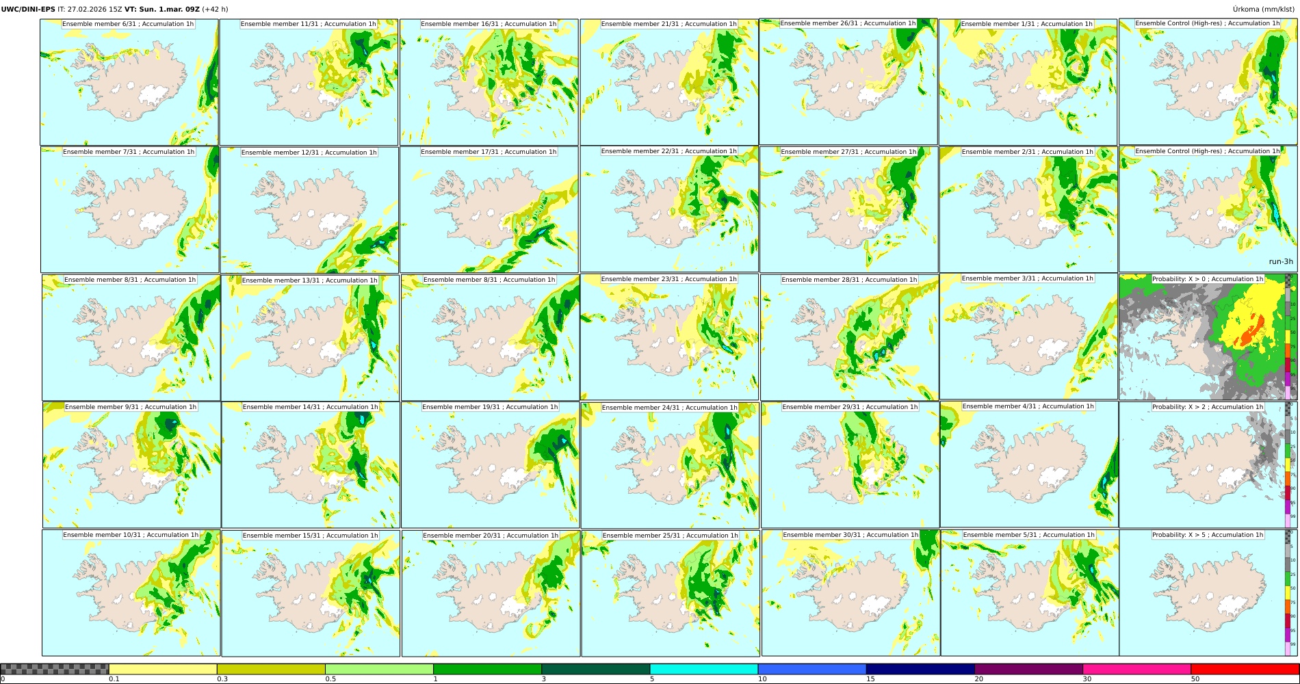Select the cyan 5–10 legend swatch
The height and width of the screenshot is (684, 1300).
pos(704,669)
